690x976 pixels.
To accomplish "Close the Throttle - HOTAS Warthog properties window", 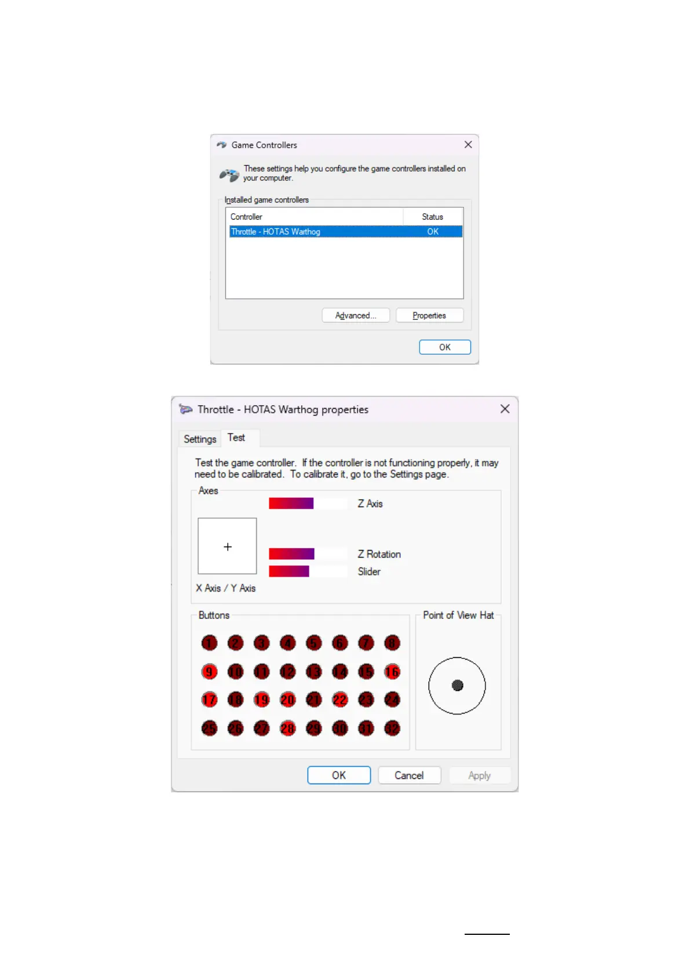I will pos(505,409).
